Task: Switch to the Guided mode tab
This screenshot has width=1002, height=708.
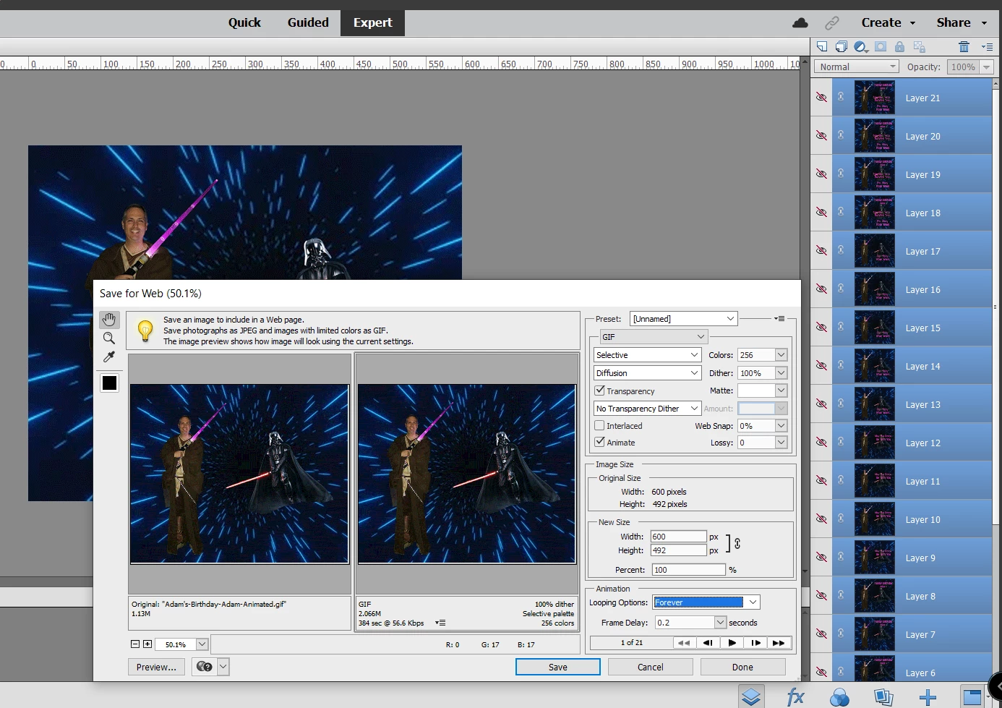Action: [308, 23]
